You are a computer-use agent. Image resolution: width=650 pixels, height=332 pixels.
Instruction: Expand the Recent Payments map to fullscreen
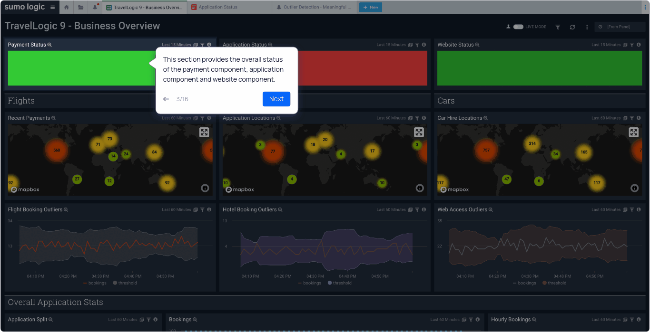204,133
